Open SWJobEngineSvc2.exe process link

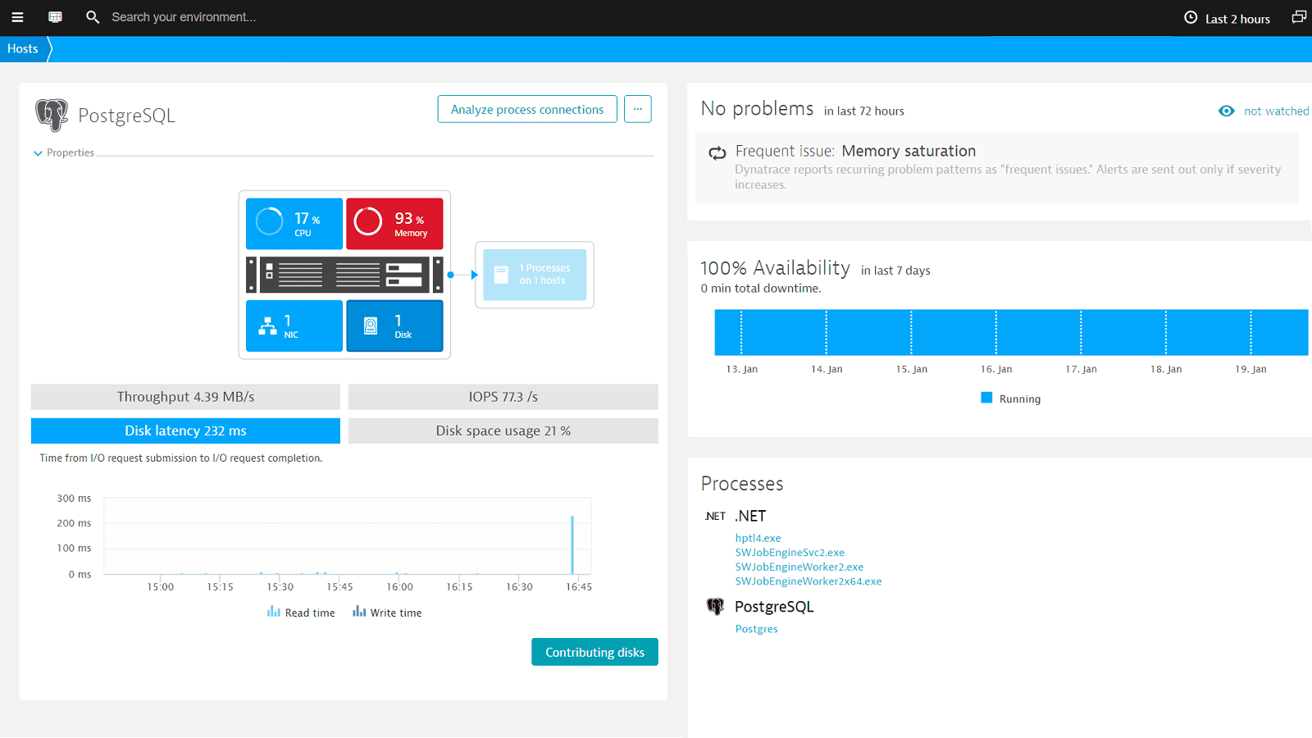point(790,553)
